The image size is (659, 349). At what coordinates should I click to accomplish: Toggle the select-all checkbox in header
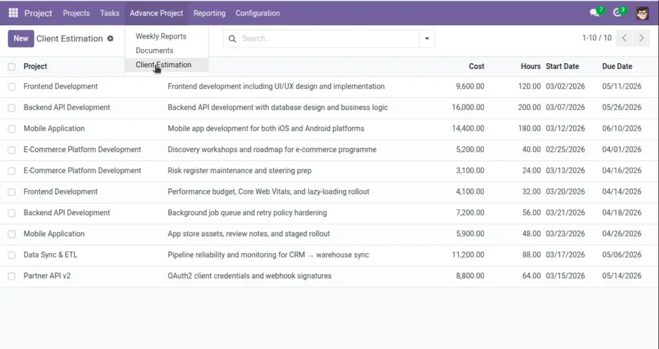coord(12,66)
